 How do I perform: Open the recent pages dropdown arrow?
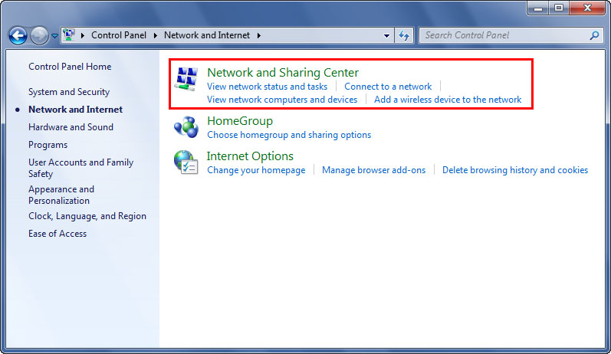pyautogui.click(x=54, y=36)
